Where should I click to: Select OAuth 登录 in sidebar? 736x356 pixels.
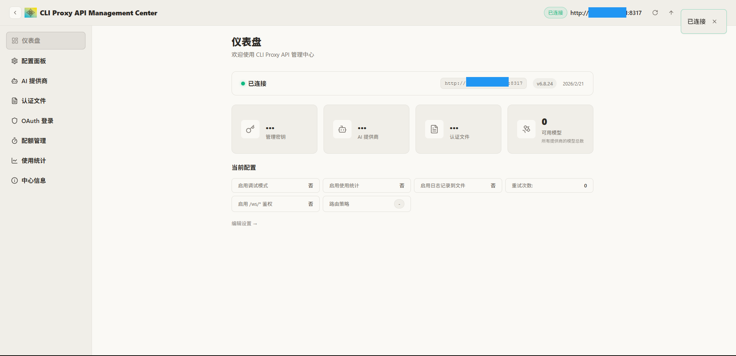coord(37,121)
